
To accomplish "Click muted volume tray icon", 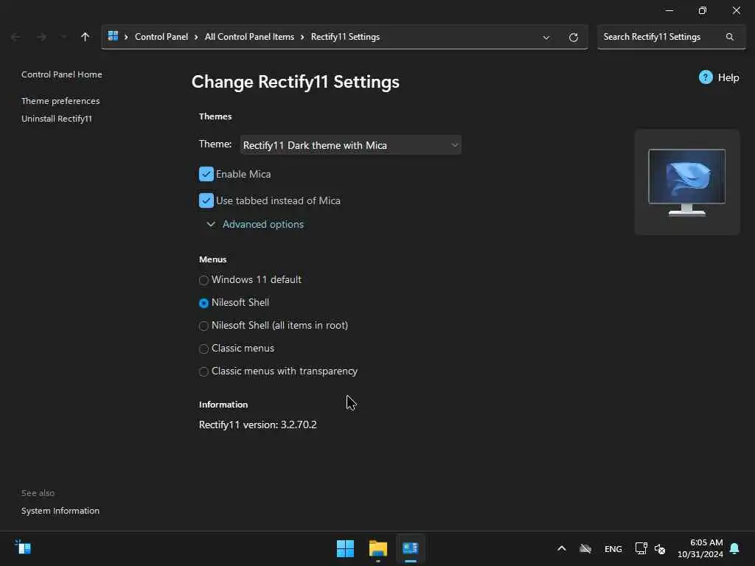I will coord(660,548).
